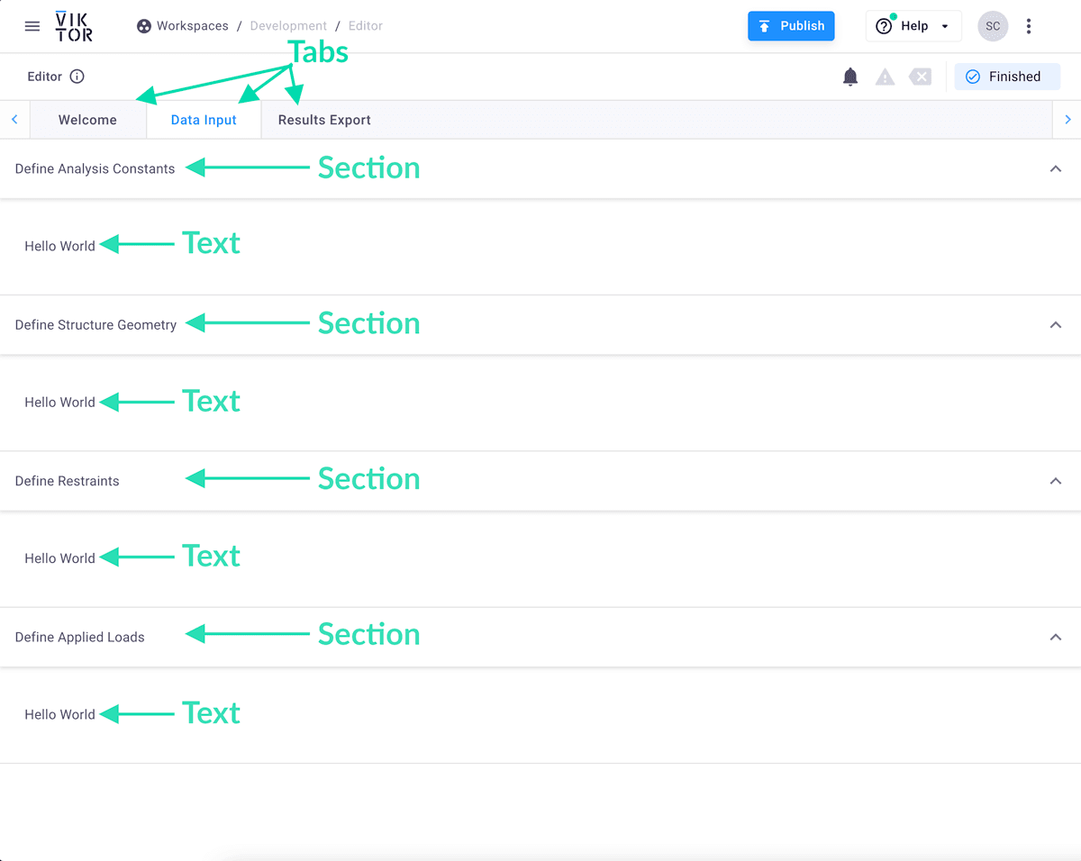Open the Help dropdown arrow
The image size is (1081, 861).
click(x=942, y=26)
